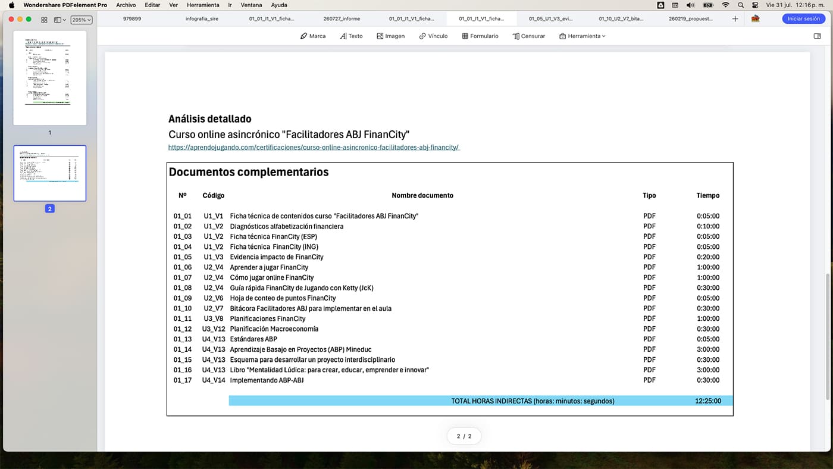Screen dimensions: 833x469
Task: Select the Censurar redaction tool
Action: [529, 36]
